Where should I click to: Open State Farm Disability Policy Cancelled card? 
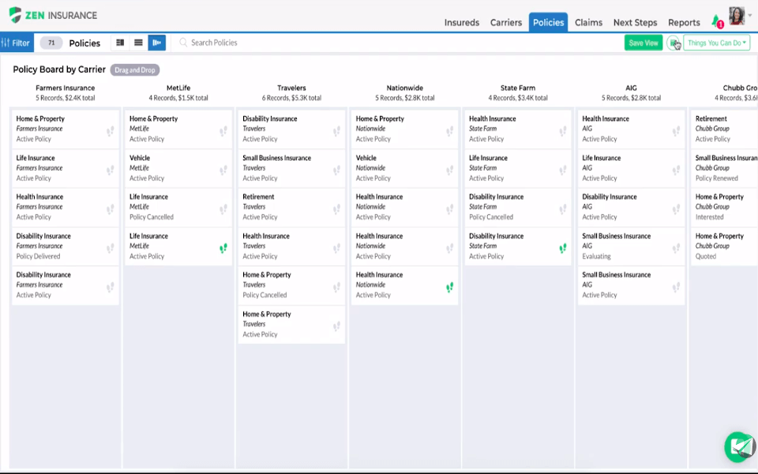click(x=518, y=207)
